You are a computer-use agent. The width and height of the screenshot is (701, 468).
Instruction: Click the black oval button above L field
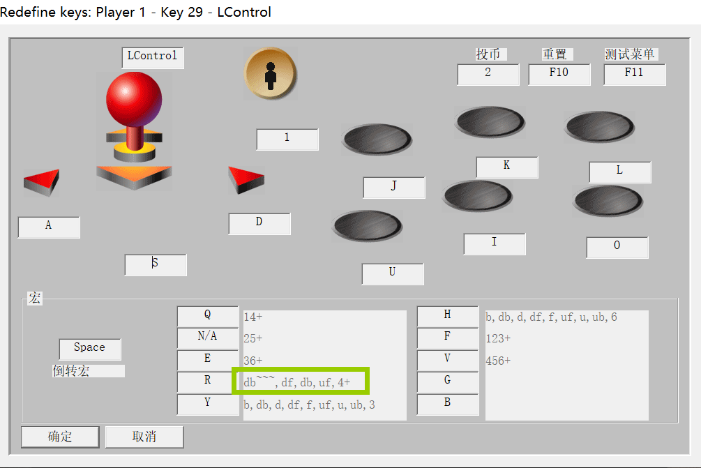coord(600,127)
